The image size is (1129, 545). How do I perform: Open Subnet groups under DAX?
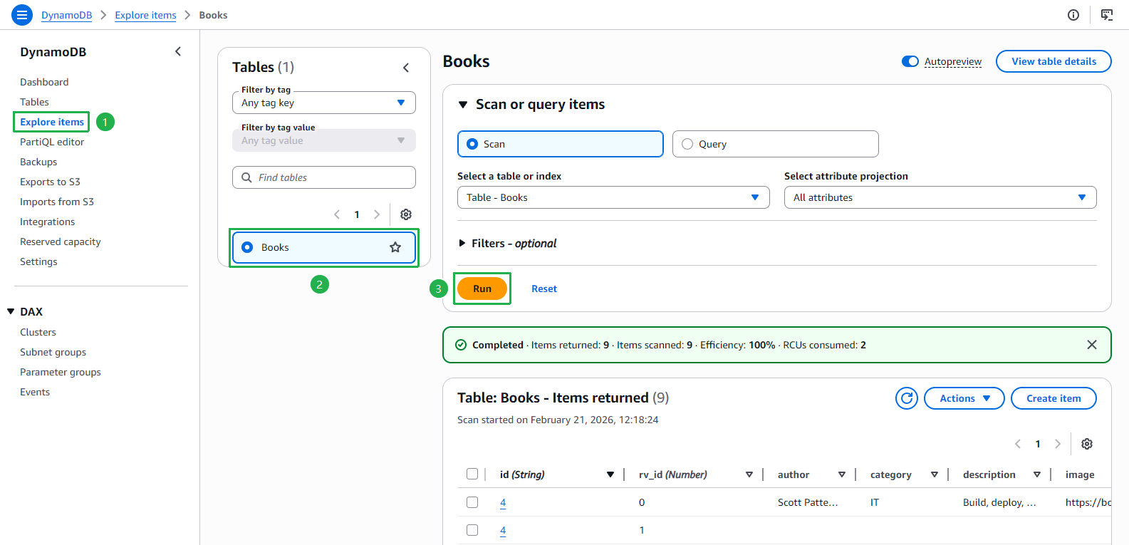tap(53, 352)
